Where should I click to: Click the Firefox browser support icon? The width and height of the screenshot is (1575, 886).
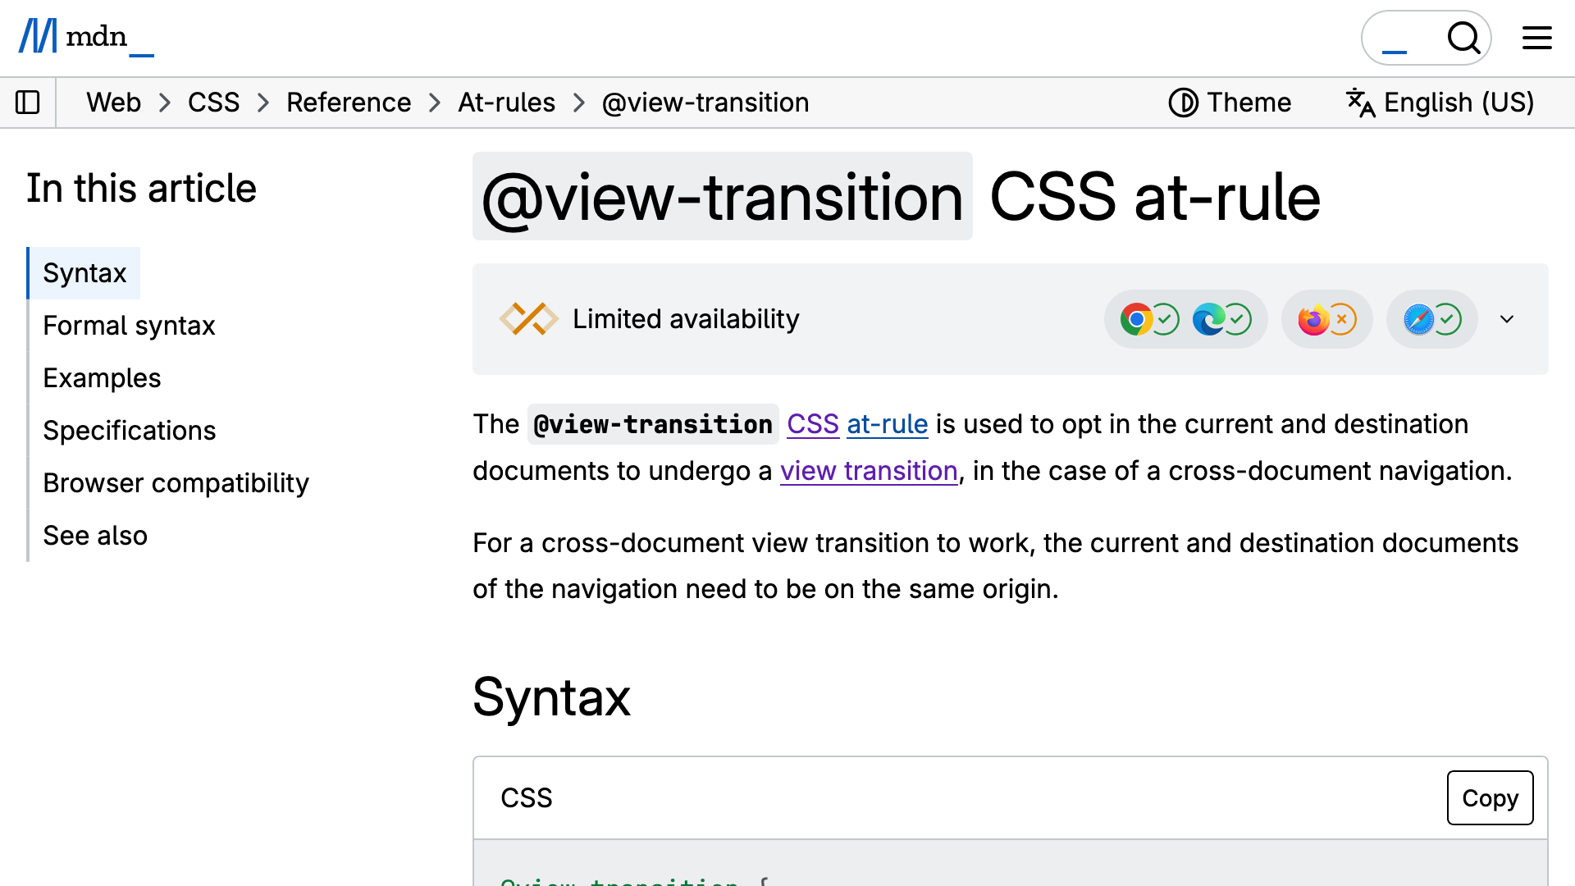click(x=1313, y=319)
